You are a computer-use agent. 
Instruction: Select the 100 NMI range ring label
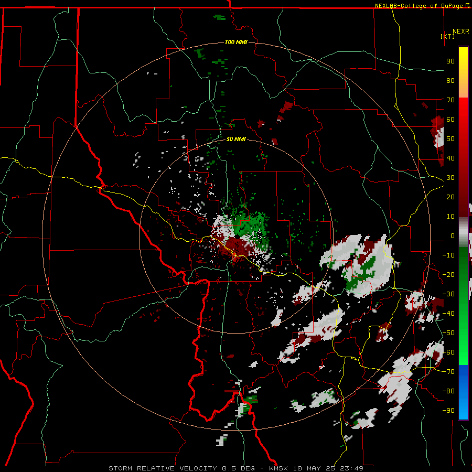[x=236, y=42]
